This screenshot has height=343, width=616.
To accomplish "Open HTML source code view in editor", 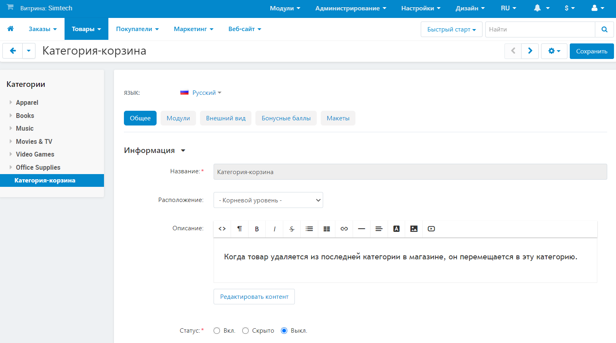I will click(222, 229).
